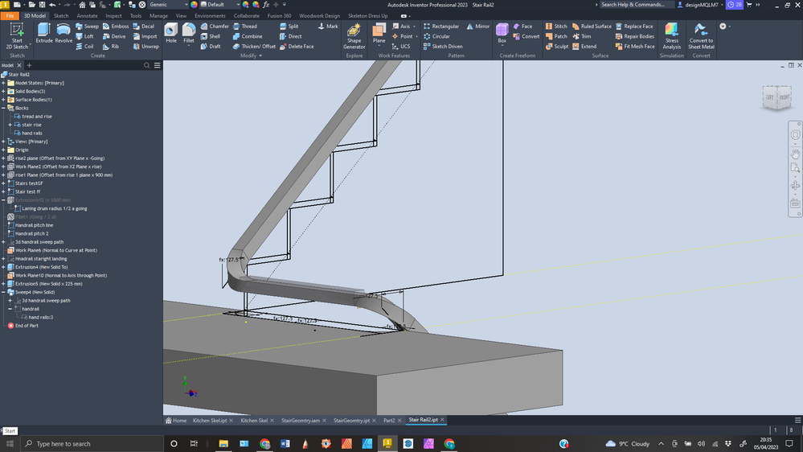This screenshot has height=452, width=803.
Task: Open Stress Analysis
Action: 671,36
